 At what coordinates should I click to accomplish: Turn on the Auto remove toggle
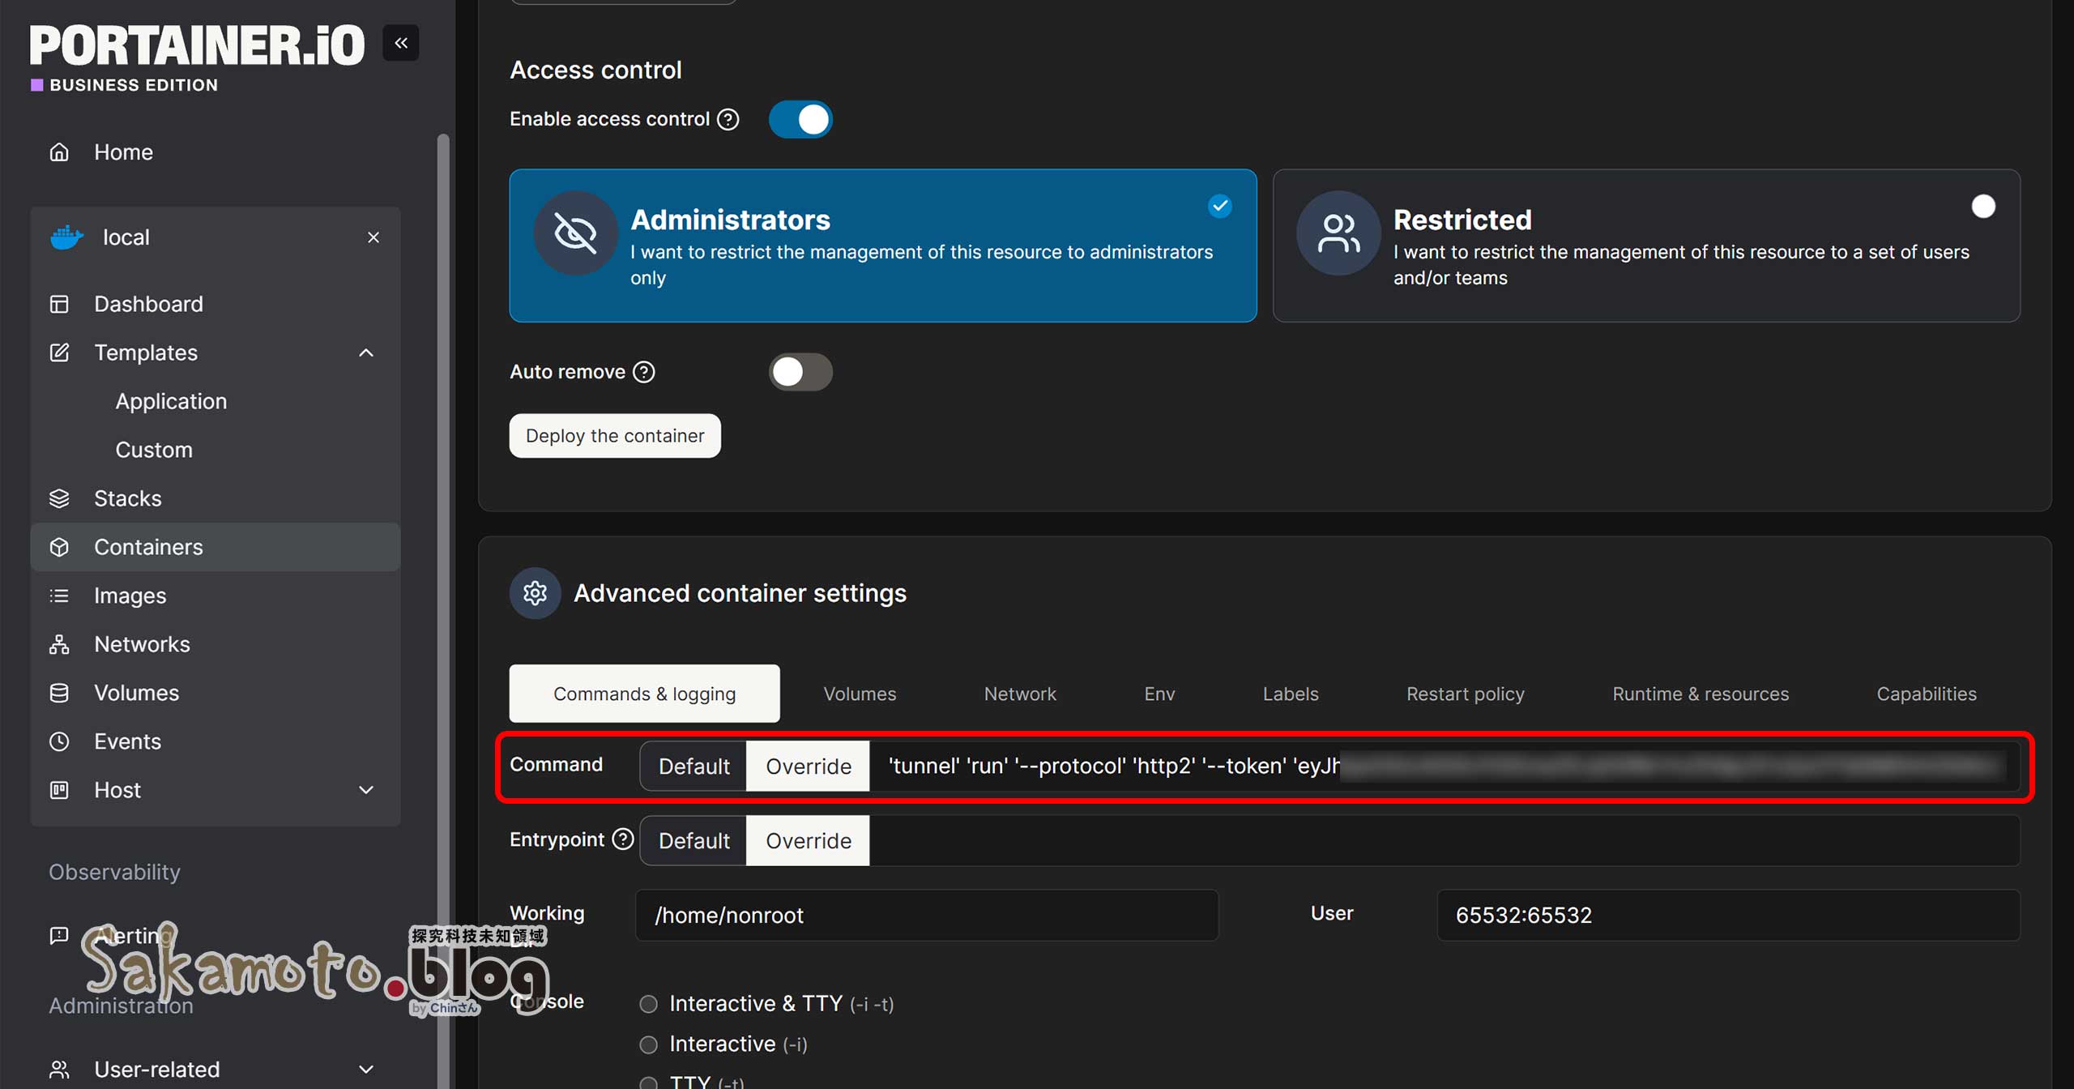click(800, 372)
